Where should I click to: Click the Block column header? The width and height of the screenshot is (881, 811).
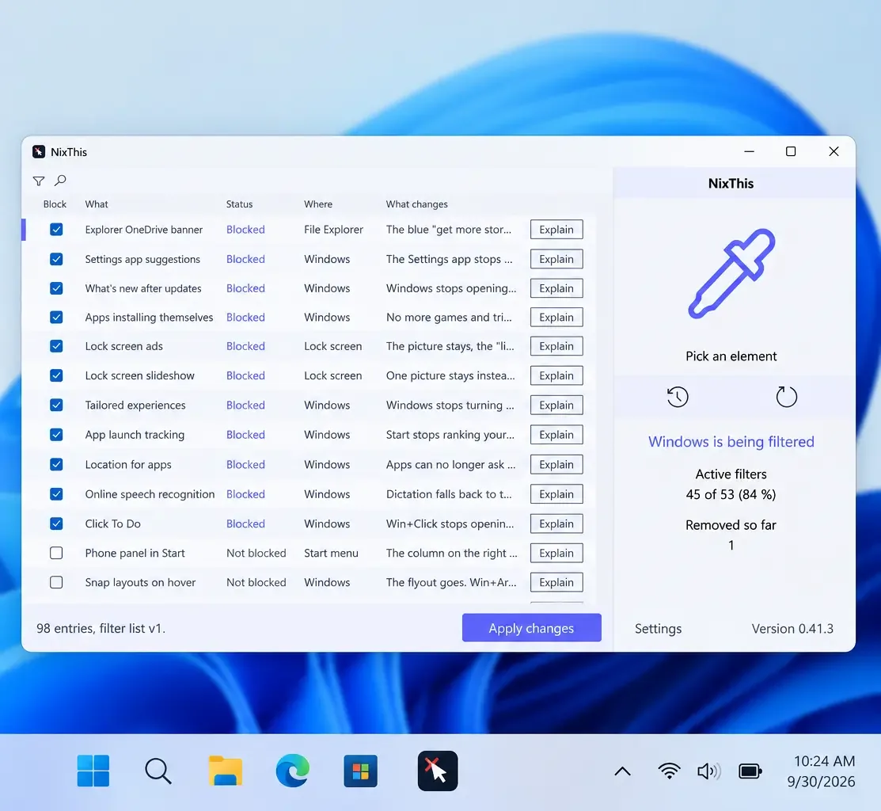click(x=55, y=204)
